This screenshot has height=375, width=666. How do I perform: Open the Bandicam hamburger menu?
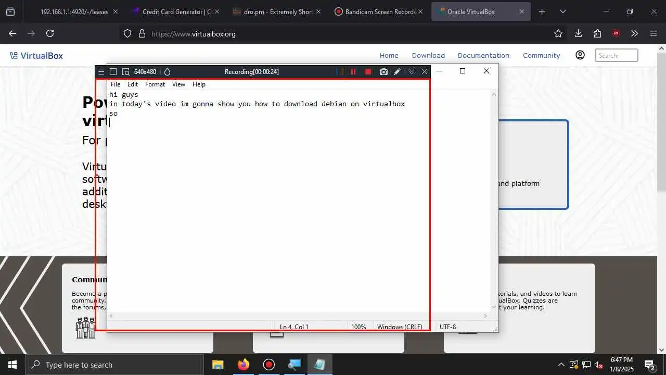point(101,72)
